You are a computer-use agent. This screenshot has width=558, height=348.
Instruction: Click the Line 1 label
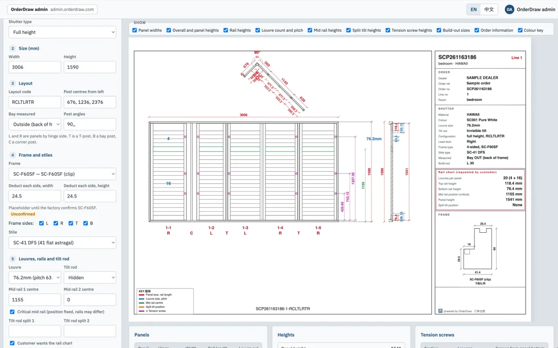click(517, 58)
